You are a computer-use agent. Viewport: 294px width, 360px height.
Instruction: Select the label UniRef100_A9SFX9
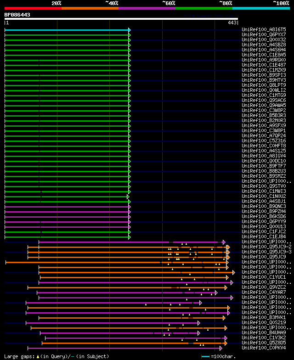click(x=264, y=125)
